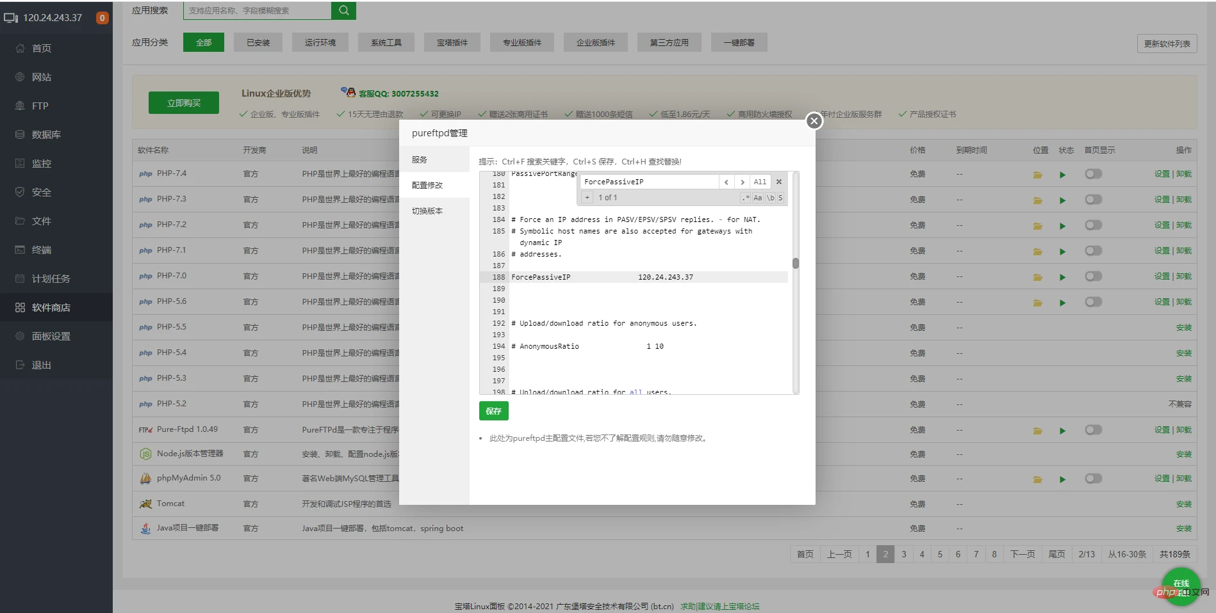This screenshot has height=613, width=1216.
Task: Open the 服务 tab in dialog
Action: [434, 159]
